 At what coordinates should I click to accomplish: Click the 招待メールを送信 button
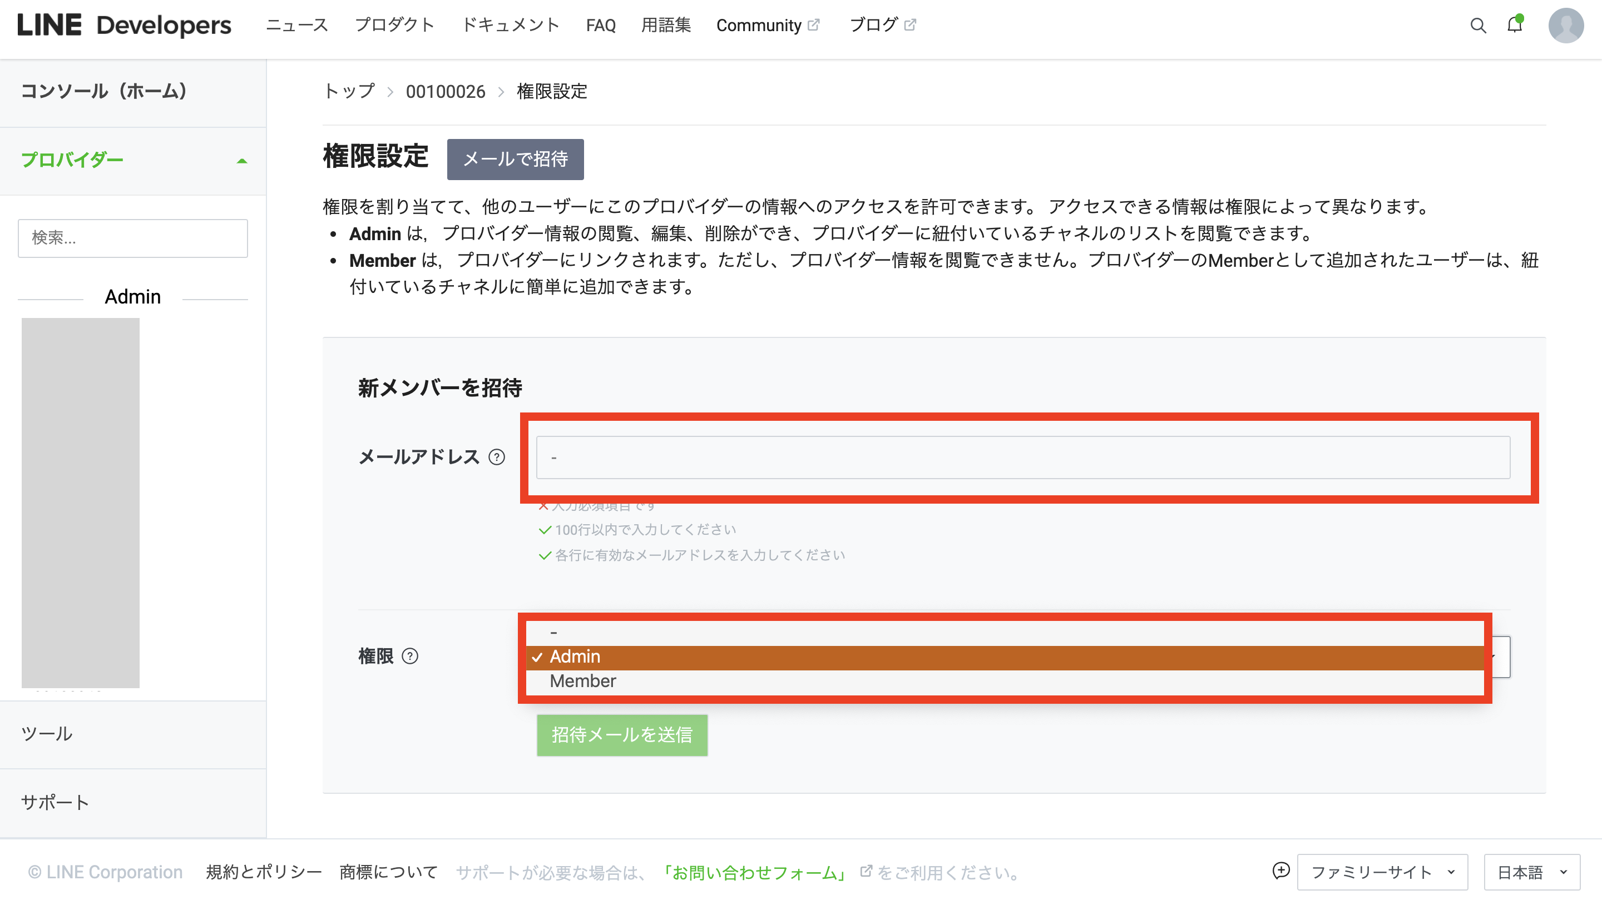pos(621,735)
